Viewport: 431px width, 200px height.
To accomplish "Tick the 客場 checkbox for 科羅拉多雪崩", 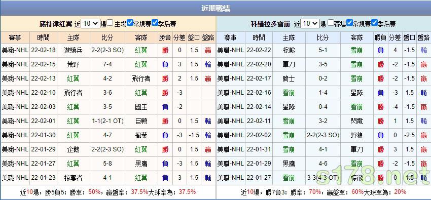I will 331,23.
